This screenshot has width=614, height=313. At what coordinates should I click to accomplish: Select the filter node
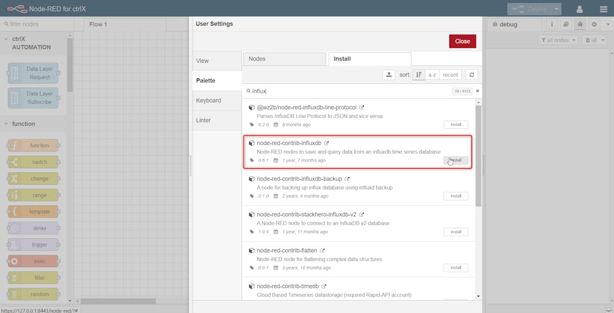point(33,278)
